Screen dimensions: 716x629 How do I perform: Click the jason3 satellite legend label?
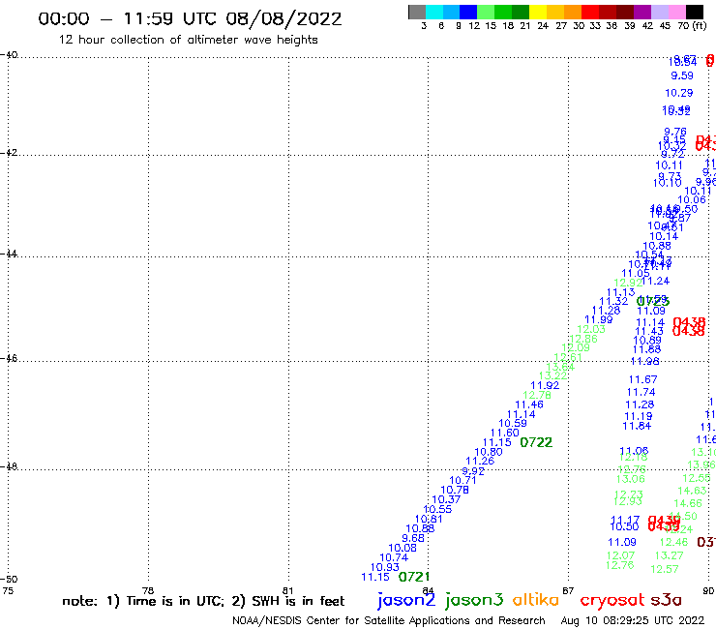pos(474,600)
